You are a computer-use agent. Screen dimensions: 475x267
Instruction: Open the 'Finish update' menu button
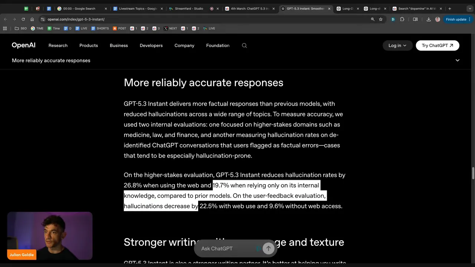pyautogui.click(x=458, y=19)
